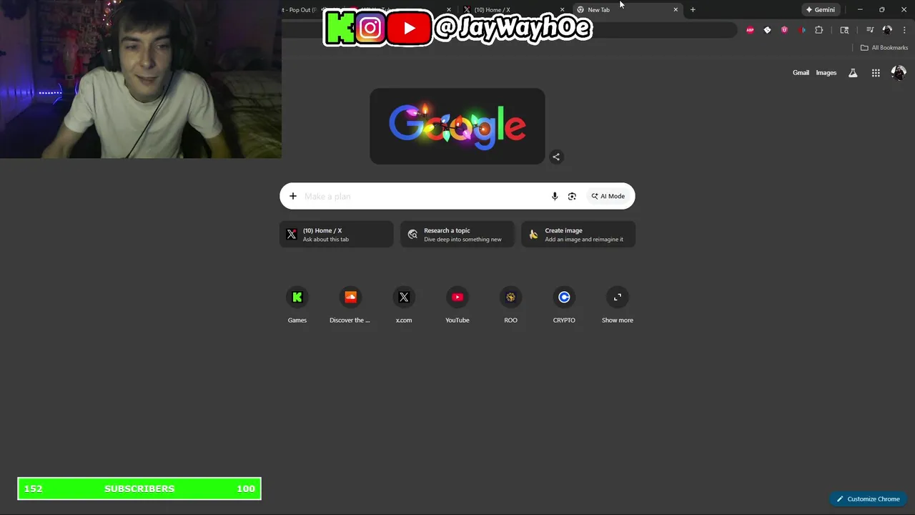This screenshot has width=915, height=515.
Task: Open Gmail link
Action: pos(801,73)
